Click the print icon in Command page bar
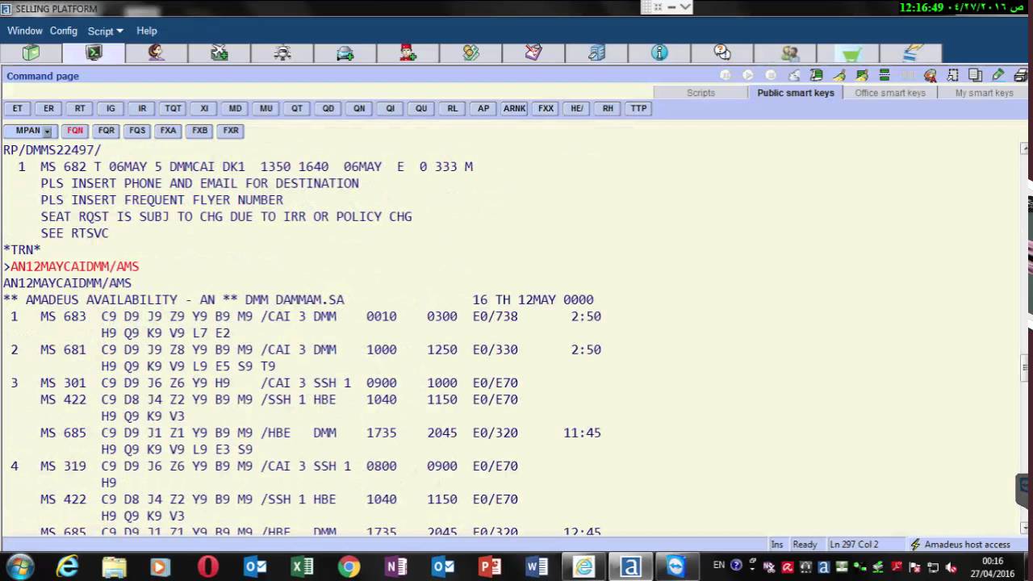Screen dimensions: 1033x581 [1020, 75]
